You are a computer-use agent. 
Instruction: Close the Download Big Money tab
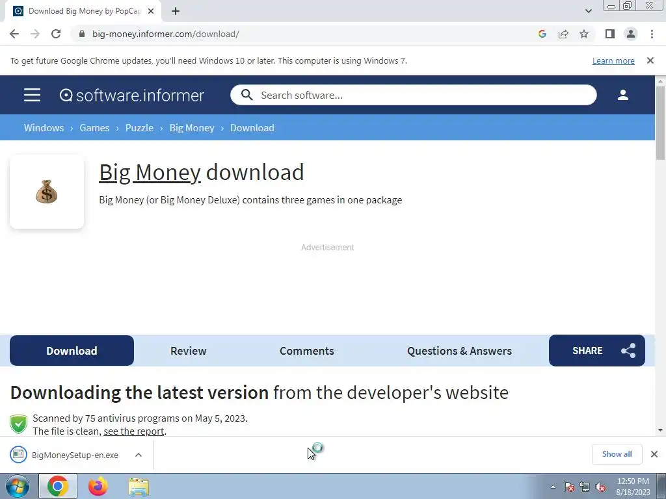(x=151, y=11)
